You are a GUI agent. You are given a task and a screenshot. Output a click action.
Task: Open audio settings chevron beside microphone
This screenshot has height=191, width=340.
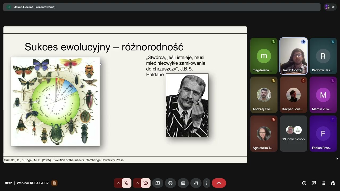coord(118,183)
